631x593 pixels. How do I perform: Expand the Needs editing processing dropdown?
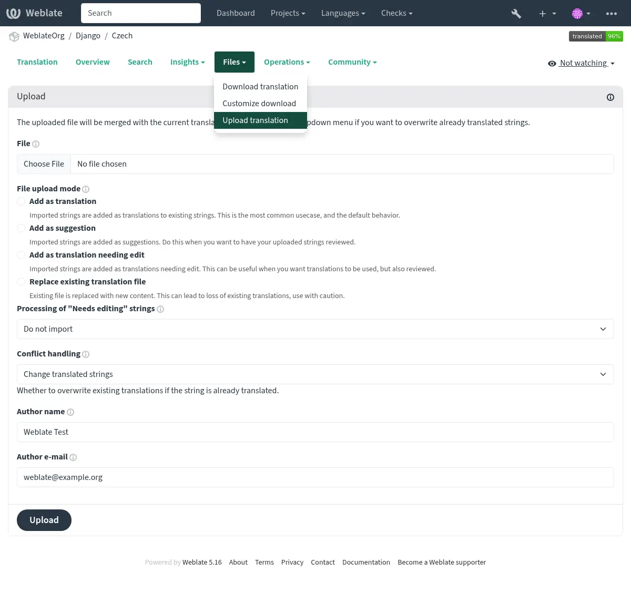[x=315, y=329]
